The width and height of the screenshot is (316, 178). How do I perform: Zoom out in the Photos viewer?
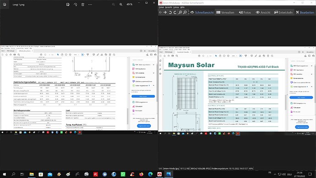pos(114,5)
